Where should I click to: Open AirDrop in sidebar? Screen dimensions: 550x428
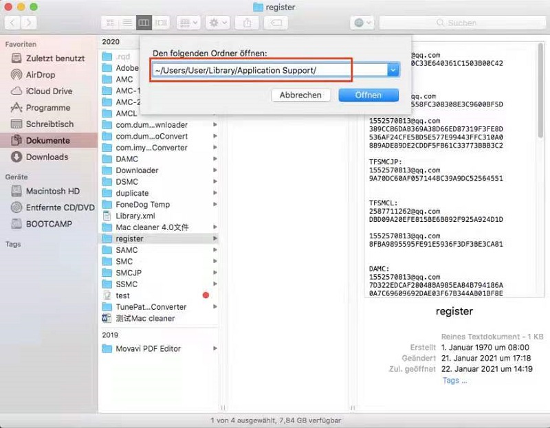tap(33, 75)
